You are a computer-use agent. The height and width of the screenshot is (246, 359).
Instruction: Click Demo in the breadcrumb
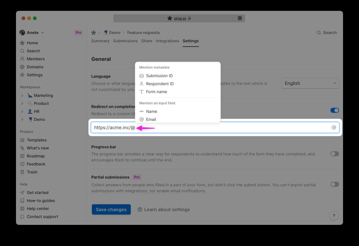tap(112, 33)
